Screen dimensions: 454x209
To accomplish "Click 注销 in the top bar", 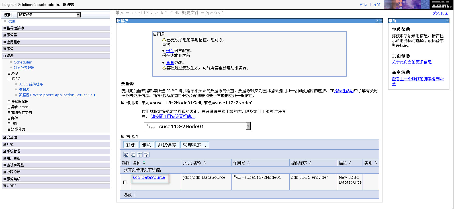I will pyautogui.click(x=377, y=5).
